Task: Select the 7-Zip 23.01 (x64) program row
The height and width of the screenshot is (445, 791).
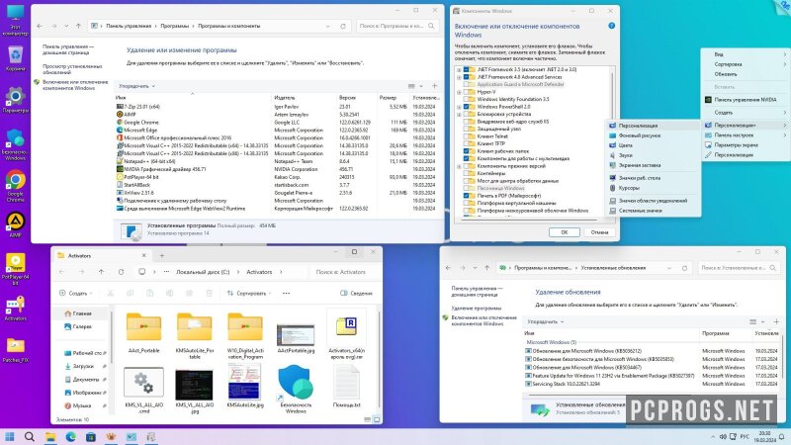Action: (x=276, y=107)
